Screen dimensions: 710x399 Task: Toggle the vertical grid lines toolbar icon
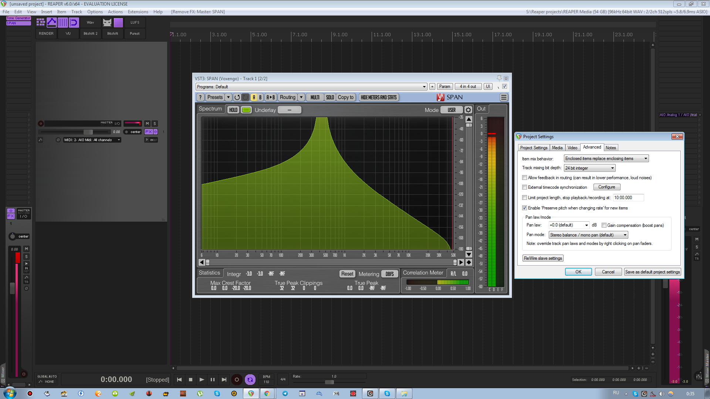(63, 23)
